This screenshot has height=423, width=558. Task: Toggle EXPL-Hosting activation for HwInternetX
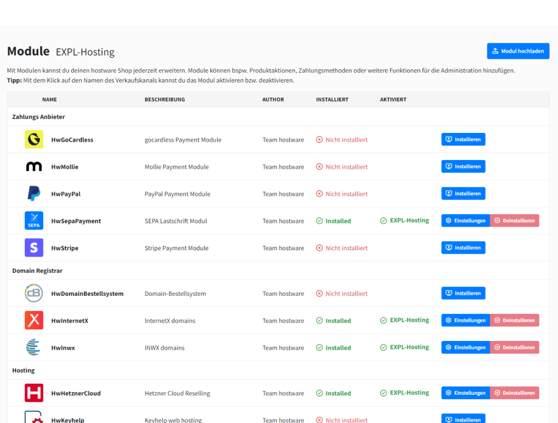click(409, 320)
